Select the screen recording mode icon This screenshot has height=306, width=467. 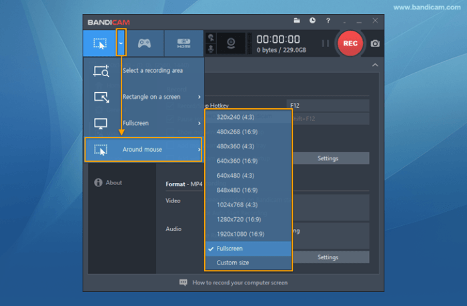tap(100, 43)
